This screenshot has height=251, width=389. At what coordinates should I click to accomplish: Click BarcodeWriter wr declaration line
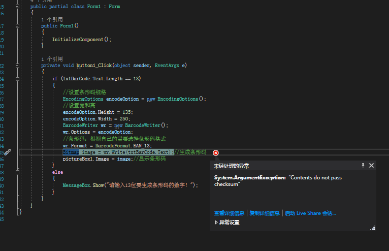[x=115, y=125]
